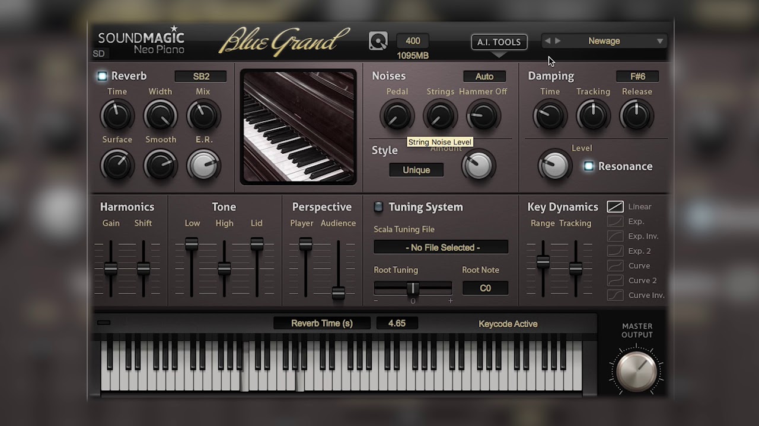759x426 pixels.
Task: Click the Blue Grand logo
Action: [x=283, y=41]
